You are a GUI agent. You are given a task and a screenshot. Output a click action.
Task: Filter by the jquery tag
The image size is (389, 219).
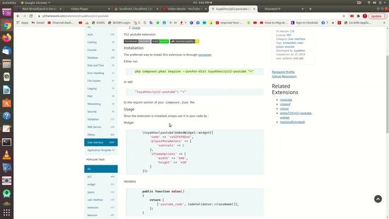pyautogui.click(x=101, y=192)
